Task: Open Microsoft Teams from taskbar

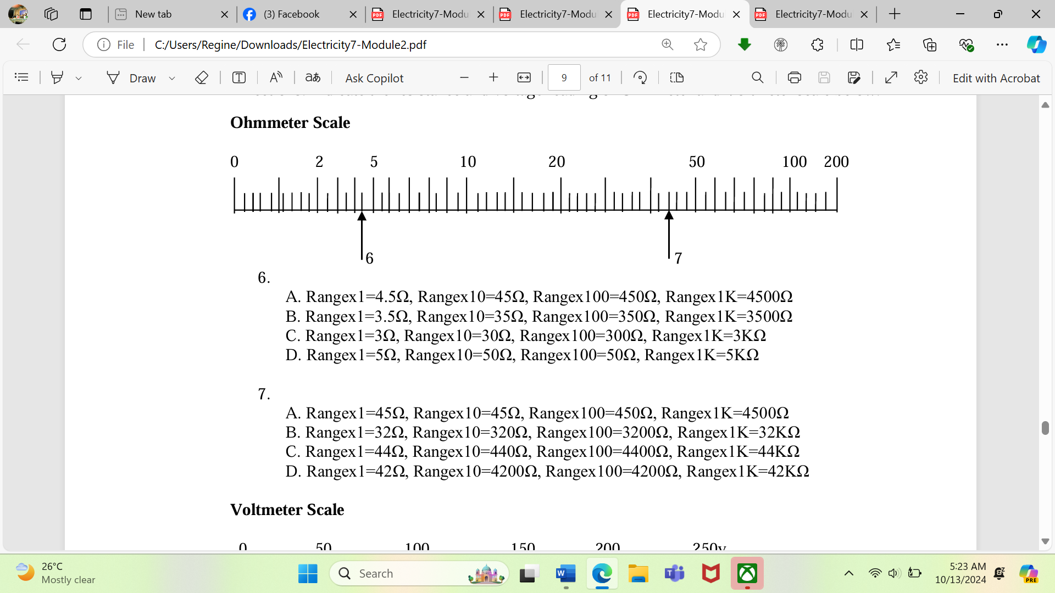Action: [674, 574]
